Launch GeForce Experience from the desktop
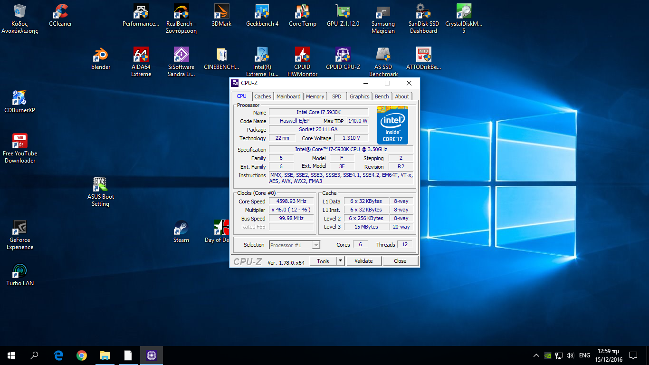 point(20,235)
